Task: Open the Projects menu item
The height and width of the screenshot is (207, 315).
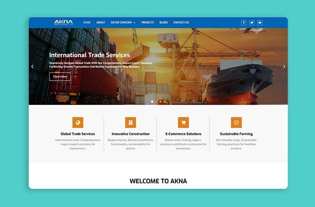Action: 147,23
